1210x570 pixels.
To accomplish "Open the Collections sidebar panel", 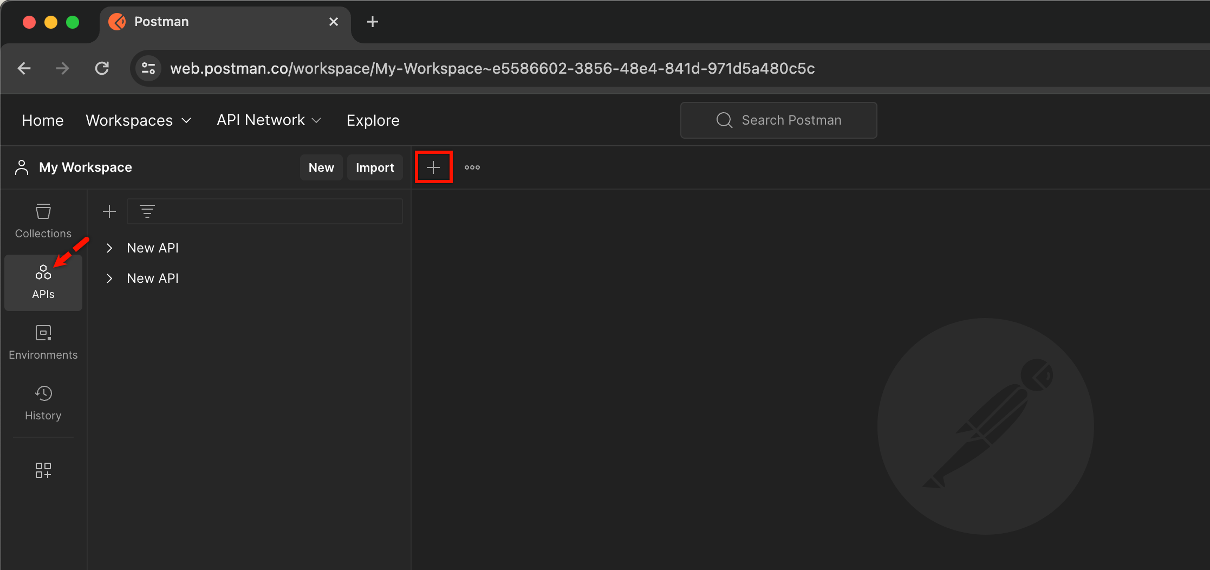I will [43, 221].
